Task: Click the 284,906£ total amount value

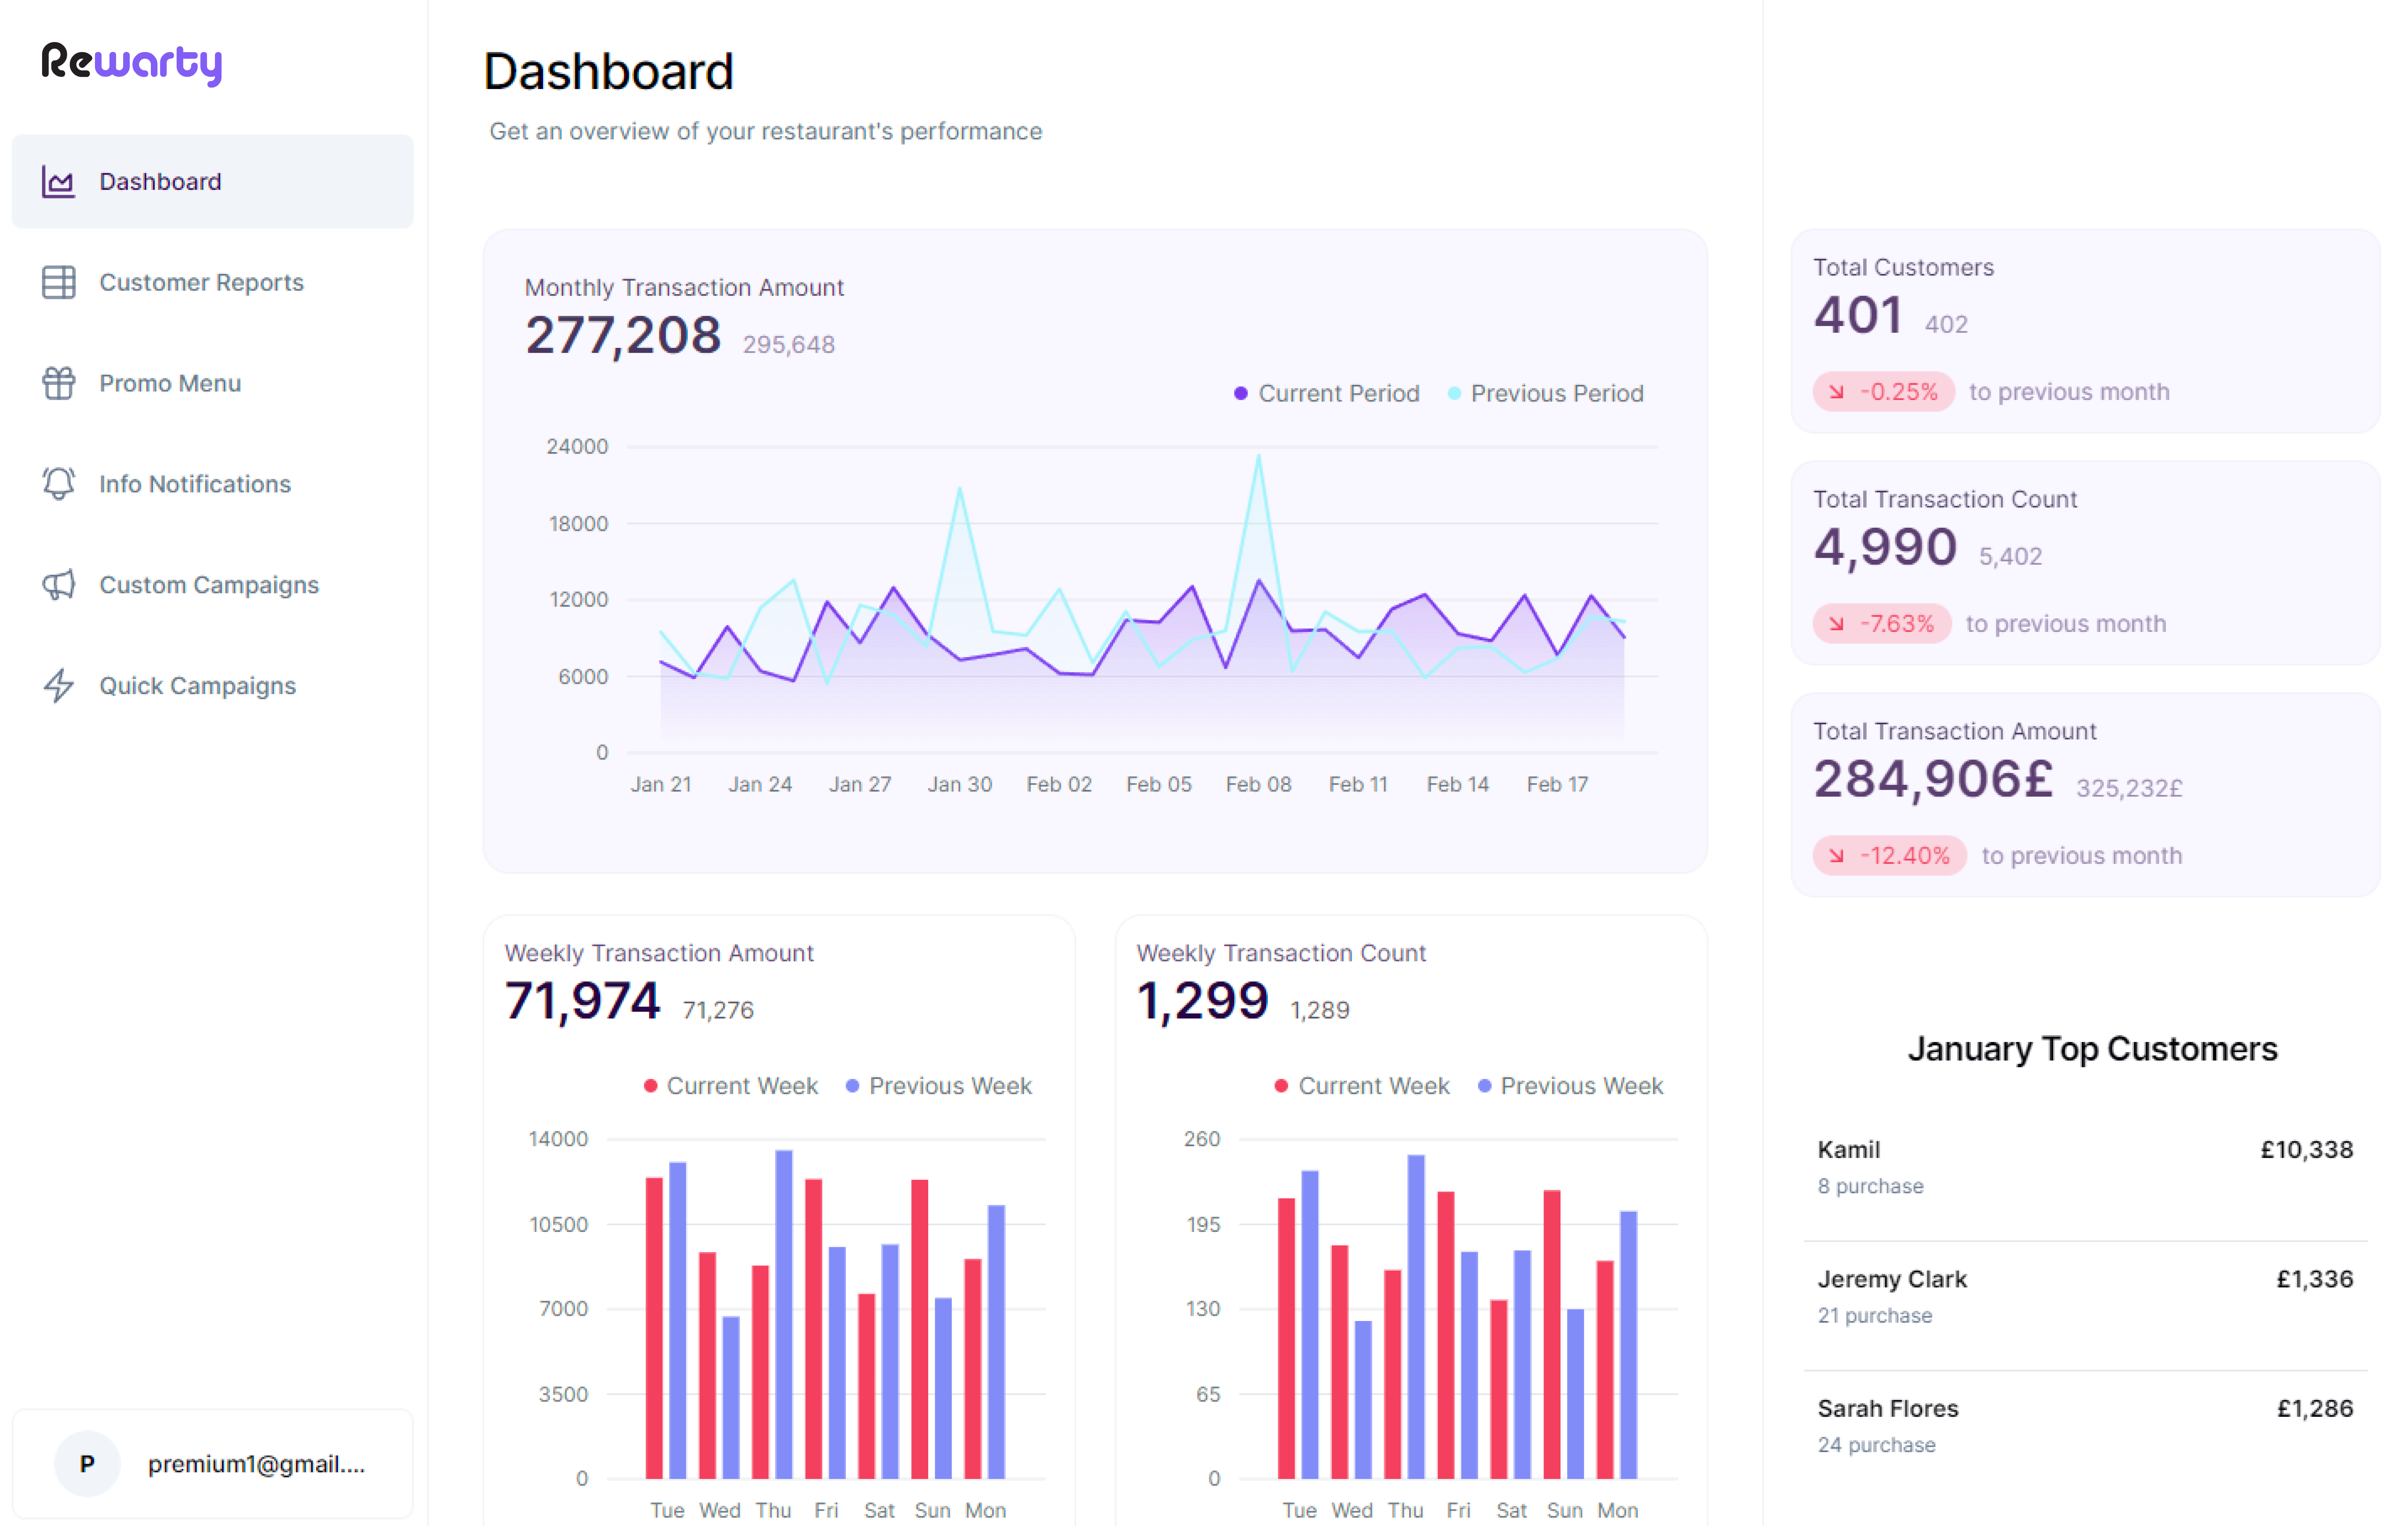Action: tap(1934, 779)
